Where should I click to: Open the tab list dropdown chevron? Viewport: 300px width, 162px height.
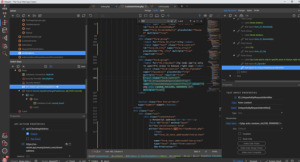187,7
